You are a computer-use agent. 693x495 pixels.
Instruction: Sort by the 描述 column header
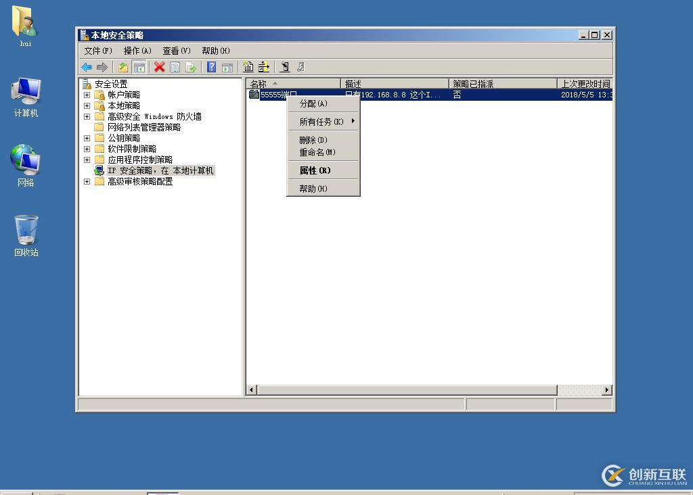[x=395, y=83]
